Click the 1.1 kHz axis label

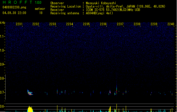[2, 36]
